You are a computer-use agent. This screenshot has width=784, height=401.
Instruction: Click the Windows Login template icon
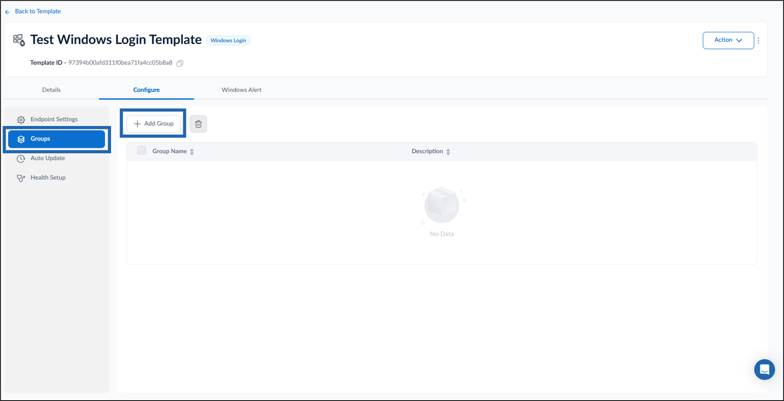19,40
